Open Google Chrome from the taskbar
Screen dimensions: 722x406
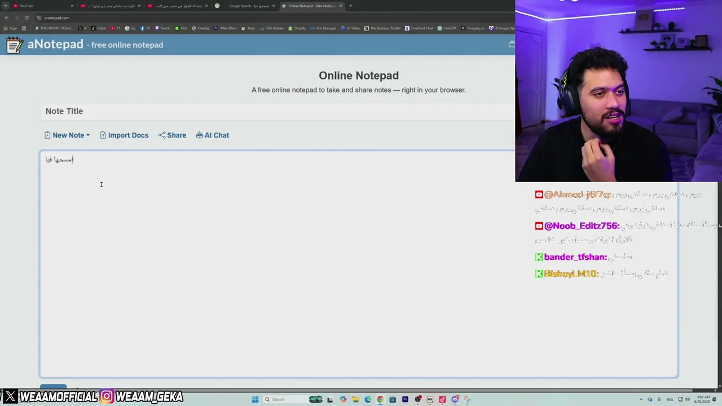(x=380, y=399)
